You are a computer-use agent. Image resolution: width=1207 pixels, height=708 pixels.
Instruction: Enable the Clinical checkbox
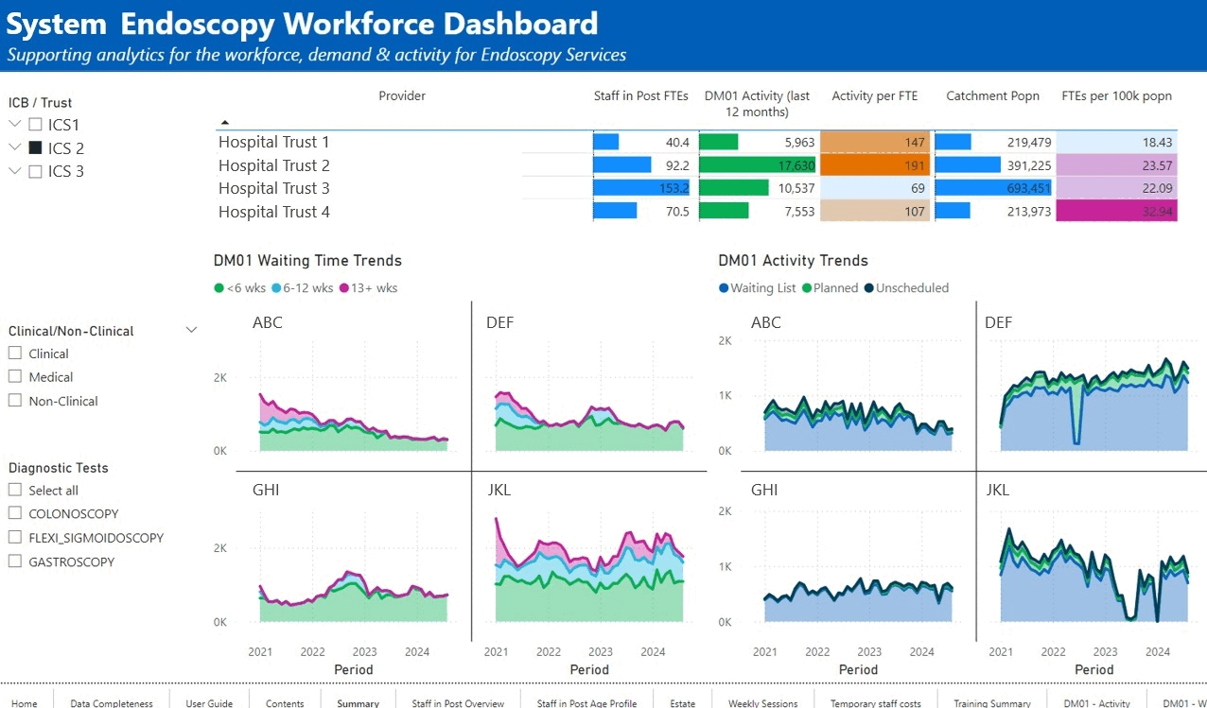point(15,353)
